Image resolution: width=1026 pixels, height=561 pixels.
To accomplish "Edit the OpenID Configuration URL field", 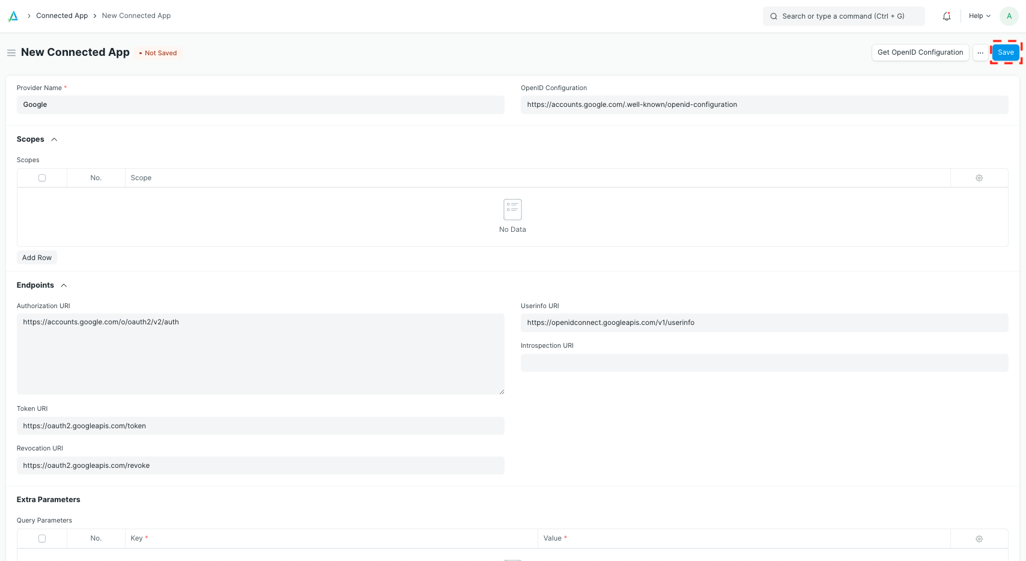I will pyautogui.click(x=764, y=105).
